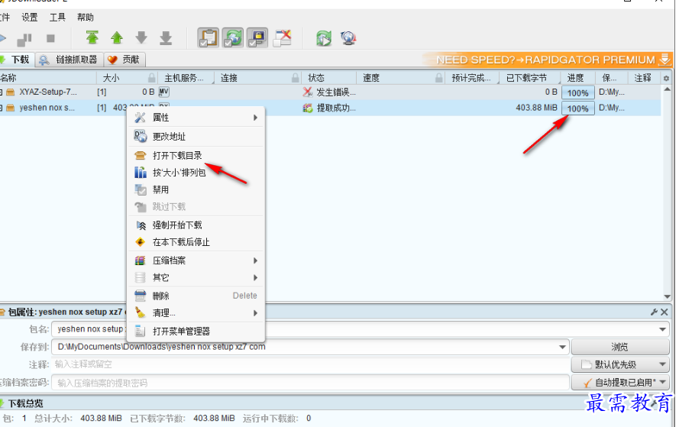
Task: Sort by the 状态 column header
Action: [316, 78]
